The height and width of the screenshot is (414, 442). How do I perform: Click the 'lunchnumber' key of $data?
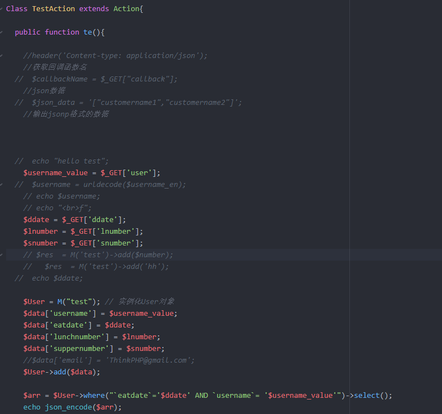pyautogui.click(x=77, y=337)
